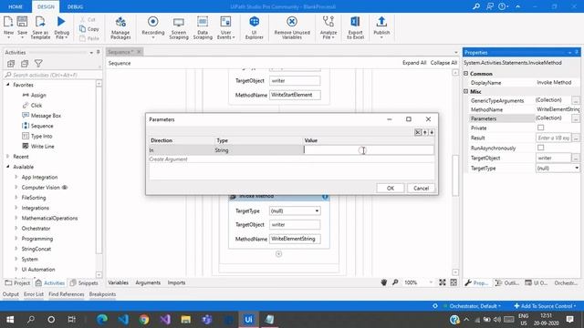Click collapse all activities icon in panel
Viewport: 584px width, 328px height.
pyautogui.click(x=25, y=64)
